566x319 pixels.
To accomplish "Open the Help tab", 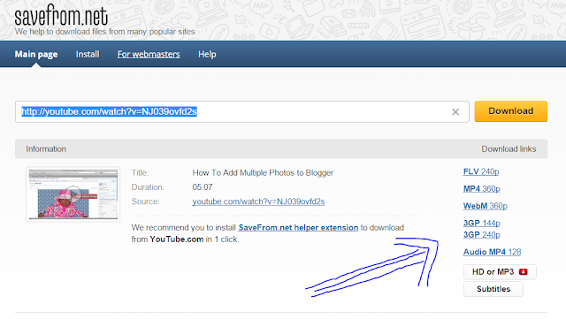I will tap(207, 54).
